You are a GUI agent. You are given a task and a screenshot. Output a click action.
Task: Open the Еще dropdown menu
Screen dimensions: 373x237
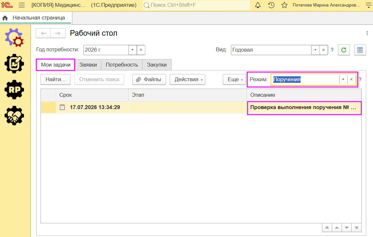click(x=234, y=80)
